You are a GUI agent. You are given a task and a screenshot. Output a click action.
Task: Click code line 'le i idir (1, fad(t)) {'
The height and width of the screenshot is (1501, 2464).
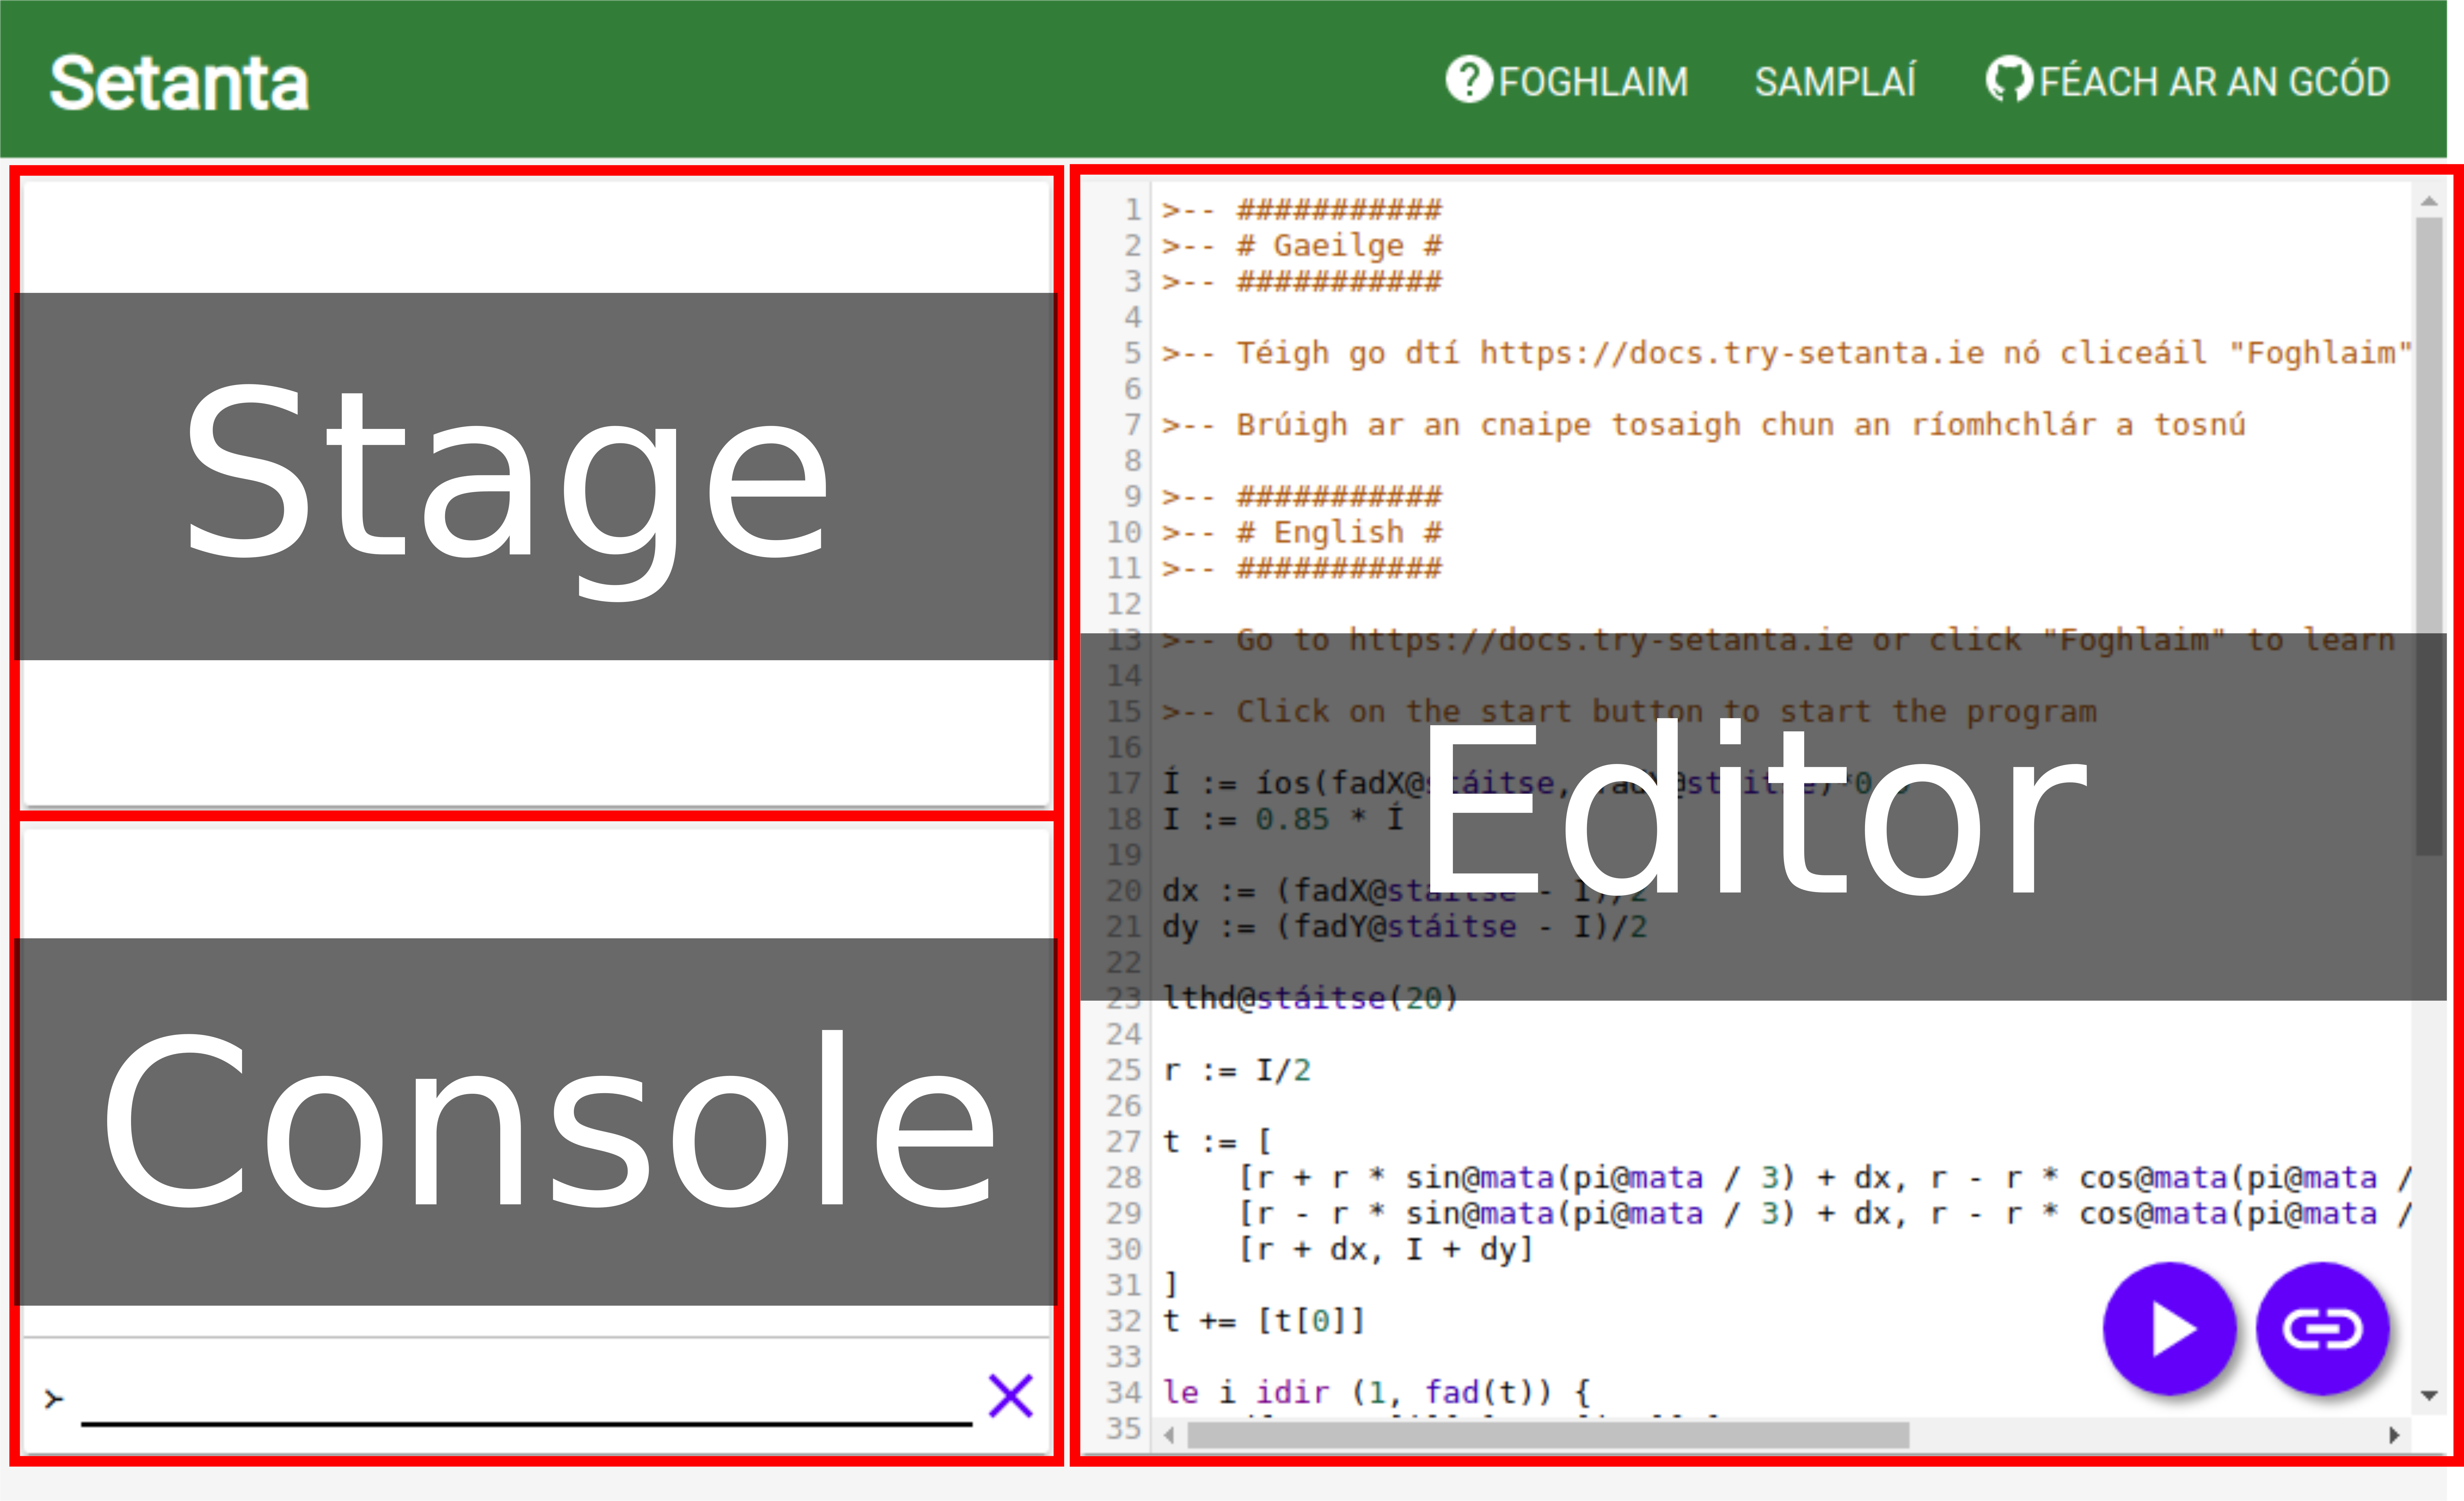coord(1377,1393)
